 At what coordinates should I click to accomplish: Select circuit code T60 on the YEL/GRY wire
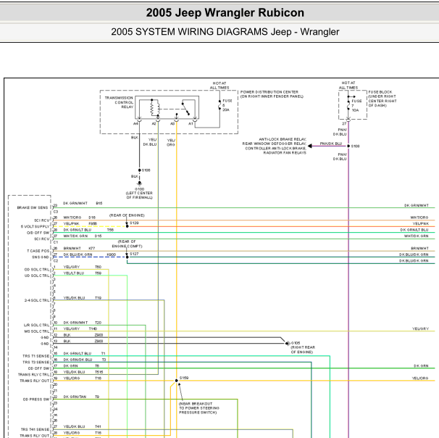pyautogui.click(x=98, y=267)
